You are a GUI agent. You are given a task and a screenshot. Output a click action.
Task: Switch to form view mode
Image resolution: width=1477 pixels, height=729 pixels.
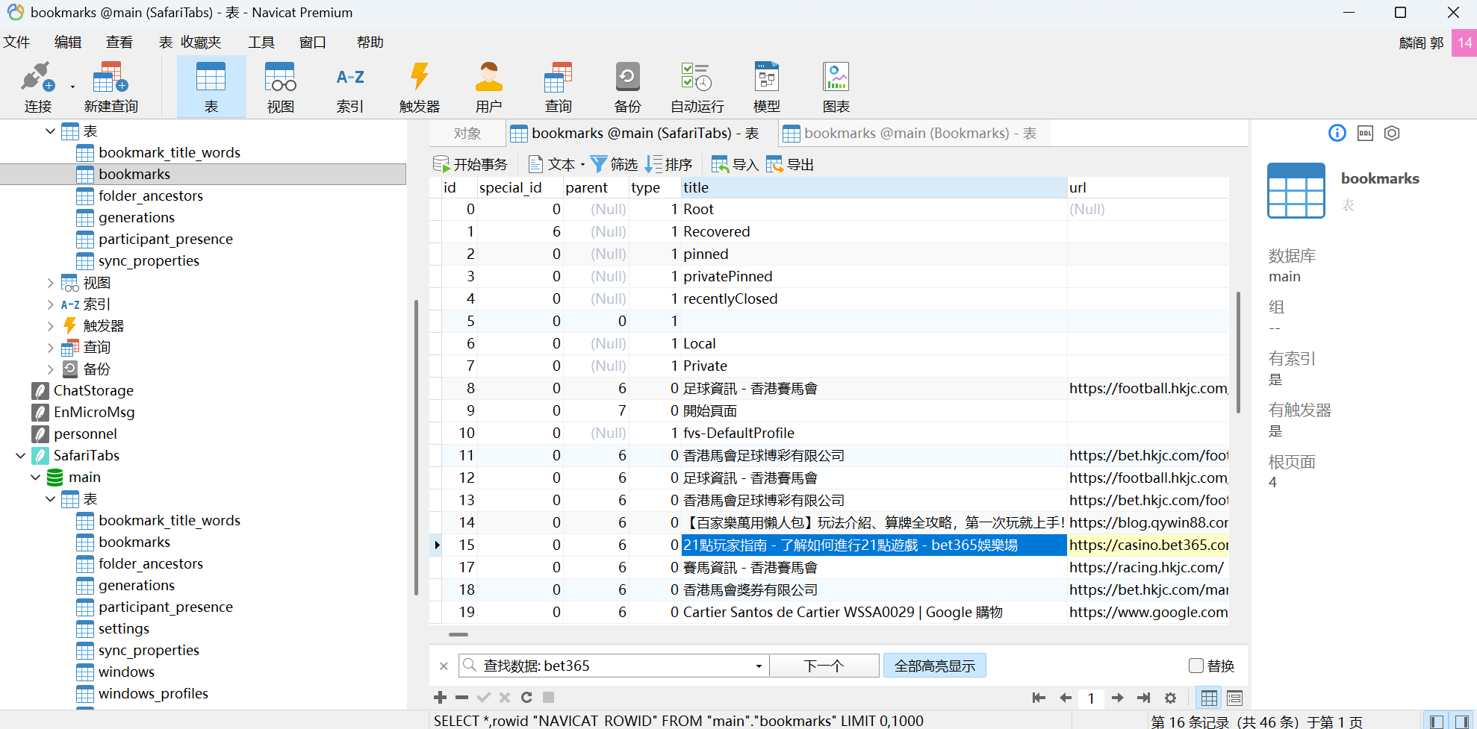click(1234, 698)
